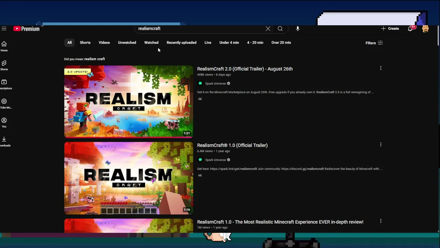Click title RealismCraft 2.0 (Official Trailer)
The height and width of the screenshot is (248, 440).
[x=245, y=69]
